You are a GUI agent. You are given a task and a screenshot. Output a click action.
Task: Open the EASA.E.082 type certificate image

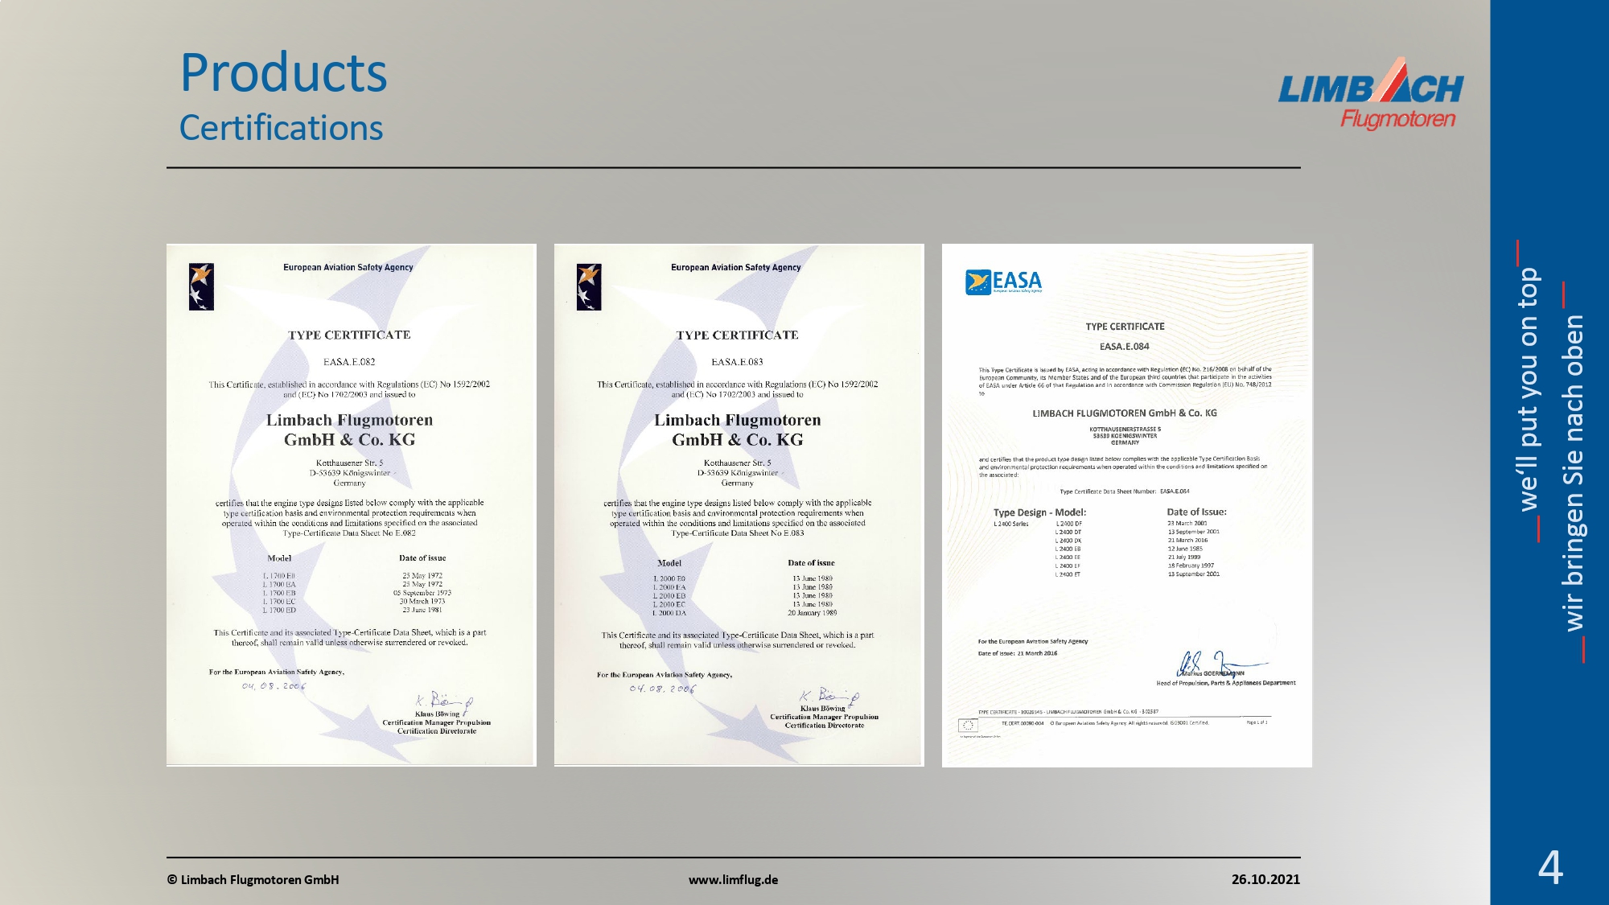point(351,505)
